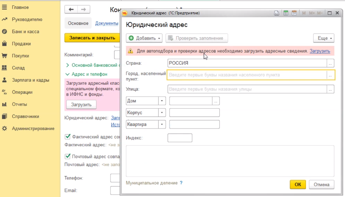Viewport: 345px width, 197px height.
Task: Click the Администрирование gear icon
Action: click(4, 128)
